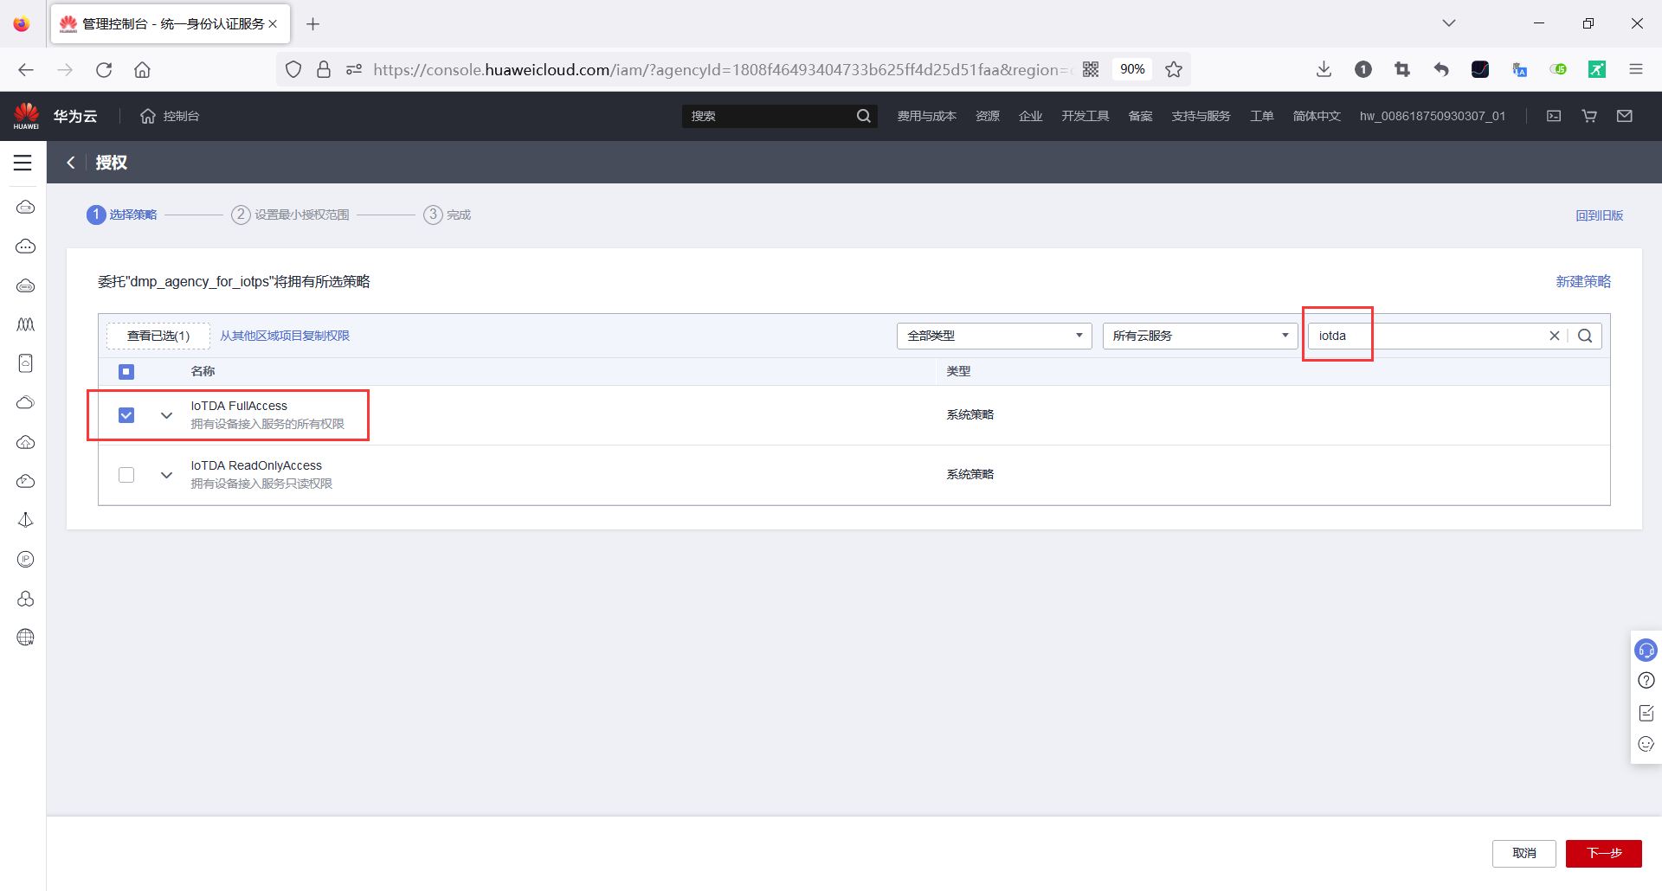
Task: Click the 控制台 console home link
Action: click(171, 116)
